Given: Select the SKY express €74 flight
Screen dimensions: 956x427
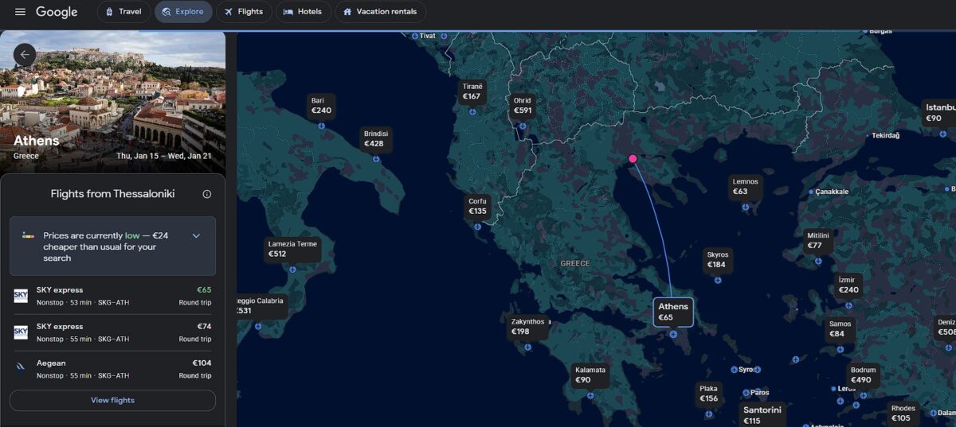Looking at the screenshot, I should click(x=112, y=332).
